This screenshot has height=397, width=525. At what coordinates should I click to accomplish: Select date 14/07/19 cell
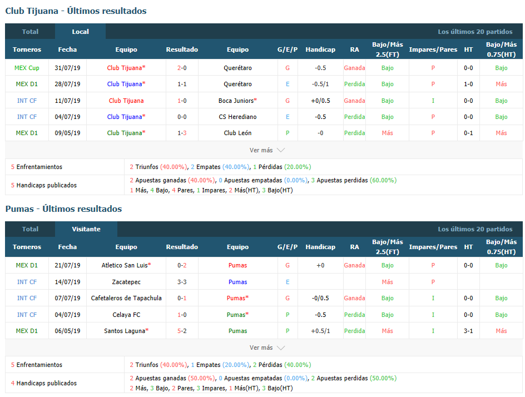coord(67,282)
